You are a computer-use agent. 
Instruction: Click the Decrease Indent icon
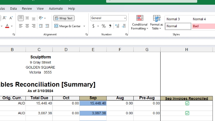41,26
